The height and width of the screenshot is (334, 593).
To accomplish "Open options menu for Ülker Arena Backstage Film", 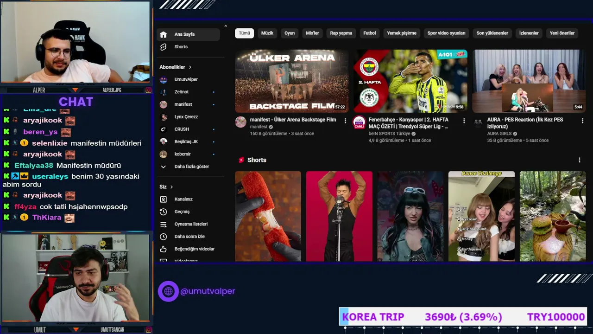I will tap(345, 121).
